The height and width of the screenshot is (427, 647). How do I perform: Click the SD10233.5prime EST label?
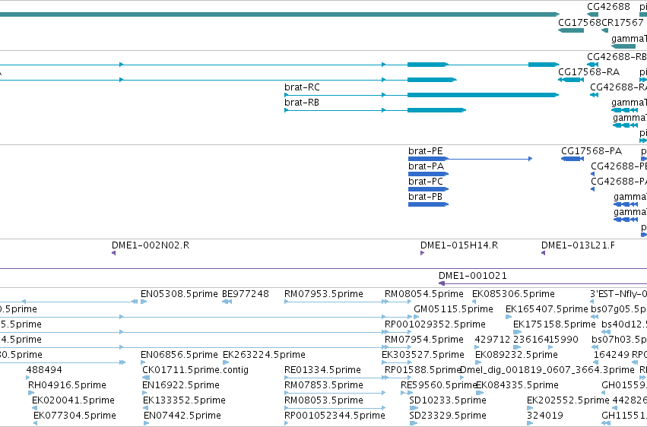point(448,400)
